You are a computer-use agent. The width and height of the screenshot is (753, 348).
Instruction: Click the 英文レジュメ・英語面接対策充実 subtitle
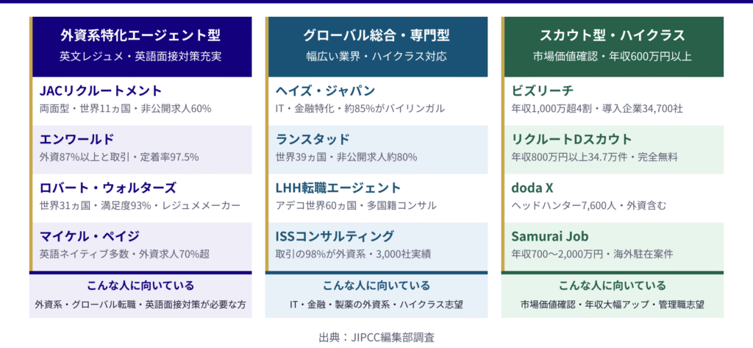click(140, 56)
